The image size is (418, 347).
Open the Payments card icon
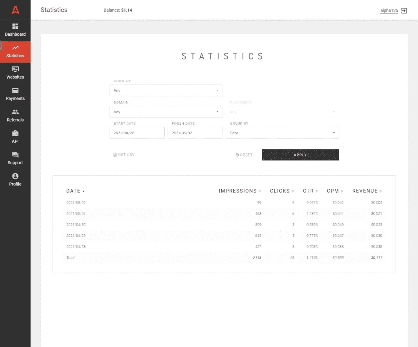pyautogui.click(x=15, y=91)
